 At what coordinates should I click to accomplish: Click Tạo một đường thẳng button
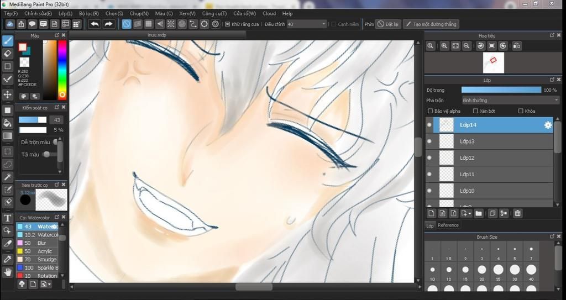click(x=431, y=24)
